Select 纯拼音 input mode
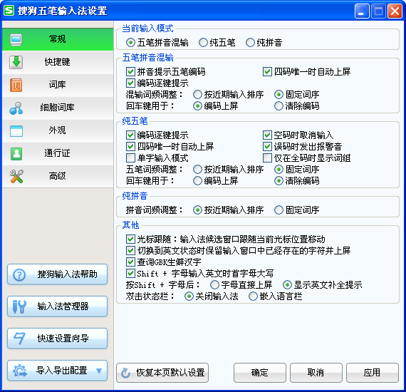Image resolution: width=406 pixels, height=392 pixels. click(x=250, y=43)
